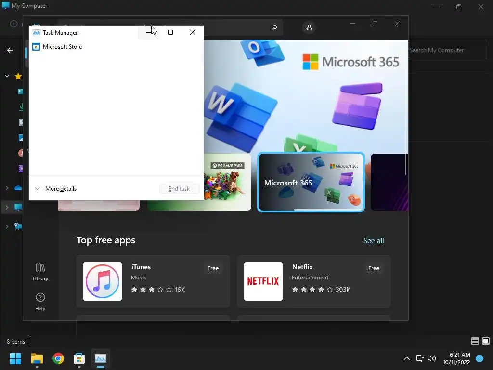
Task: Open notification badge in system tray
Action: tap(480, 358)
